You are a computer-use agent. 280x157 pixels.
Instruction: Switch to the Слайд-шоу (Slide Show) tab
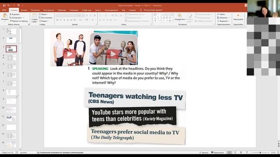click(x=87, y=10)
